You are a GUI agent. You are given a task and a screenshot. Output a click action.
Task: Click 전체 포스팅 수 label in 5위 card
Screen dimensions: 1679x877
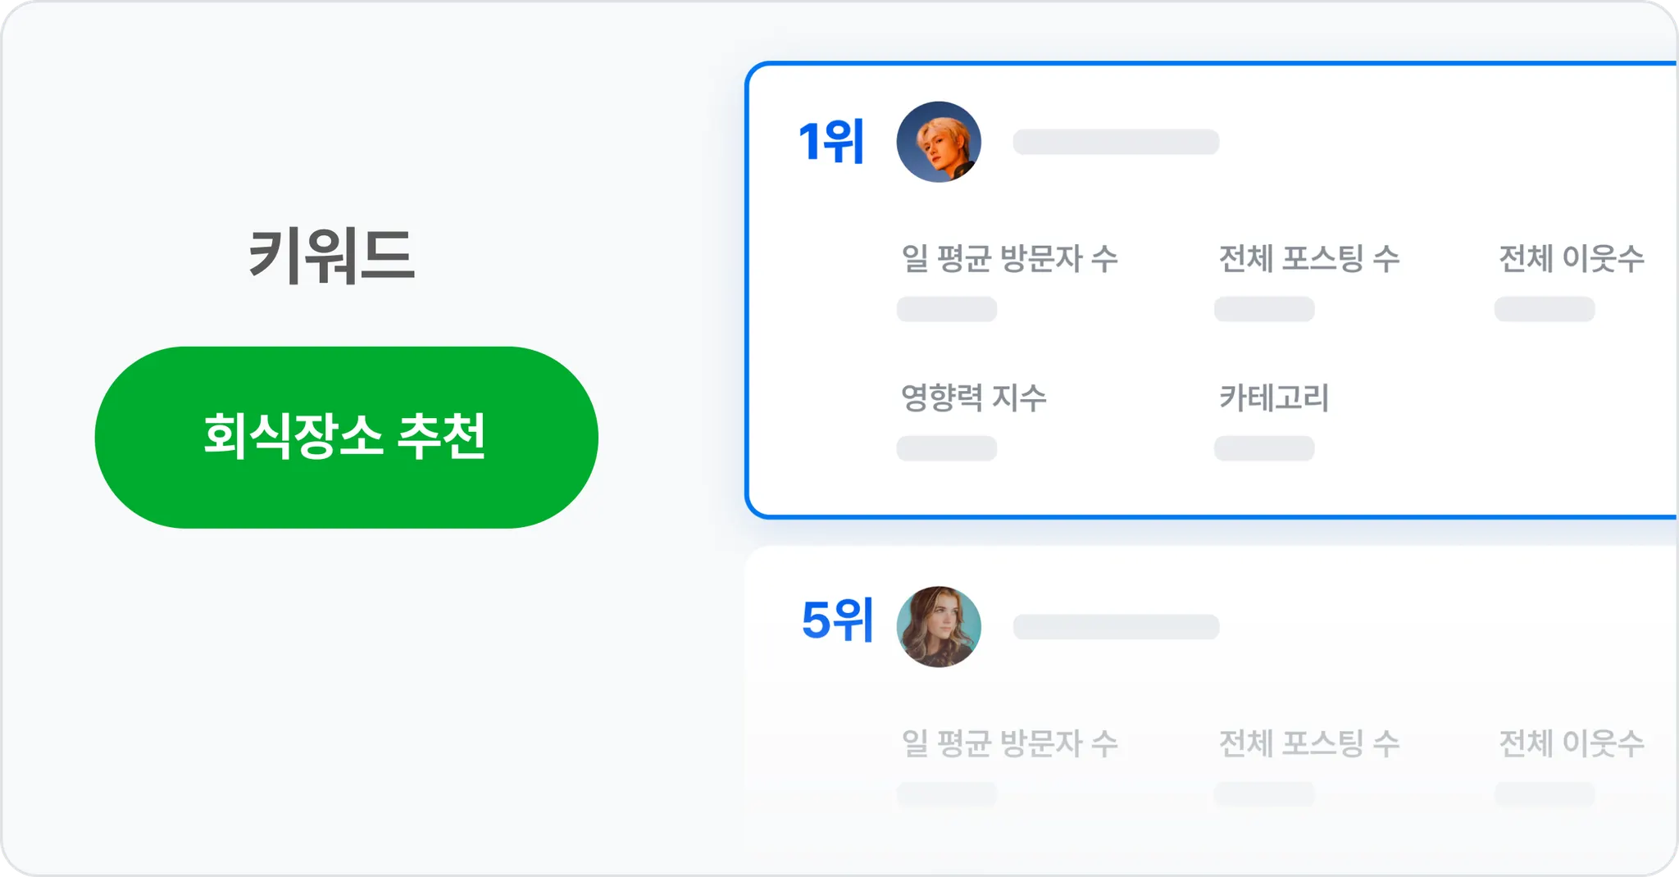point(1308,744)
